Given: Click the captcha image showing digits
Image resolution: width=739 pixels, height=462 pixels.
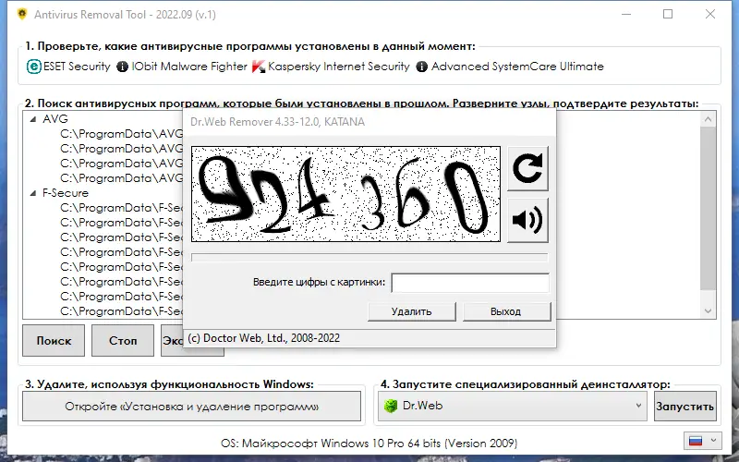Looking at the screenshot, I should point(345,194).
